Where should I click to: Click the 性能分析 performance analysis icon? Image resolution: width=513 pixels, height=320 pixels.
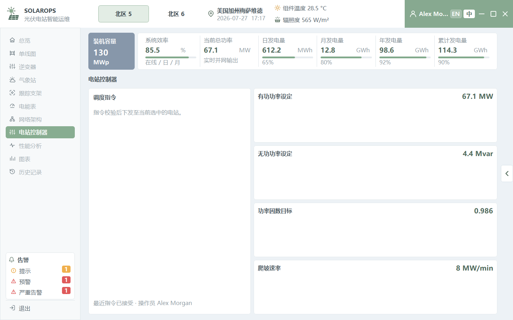tap(12, 145)
